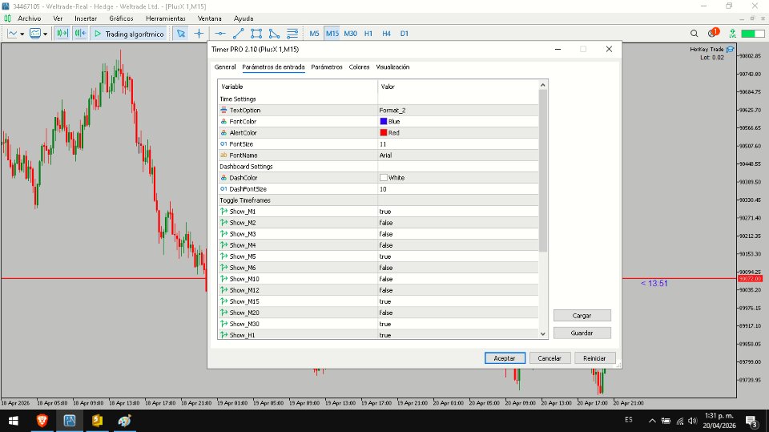
Task: Select the crosshair tool
Action: tap(199, 34)
